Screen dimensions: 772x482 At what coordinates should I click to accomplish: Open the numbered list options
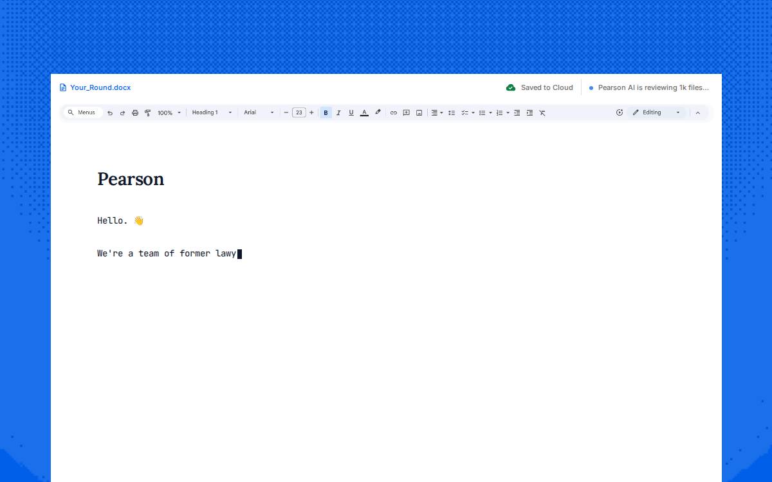click(x=502, y=112)
